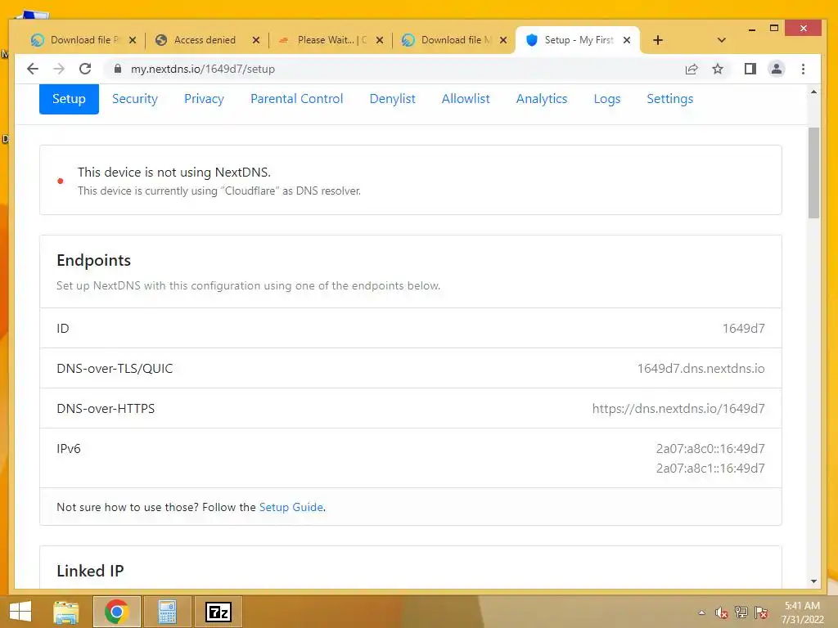Select the DNS-over-HTTPS URL value

point(678,409)
